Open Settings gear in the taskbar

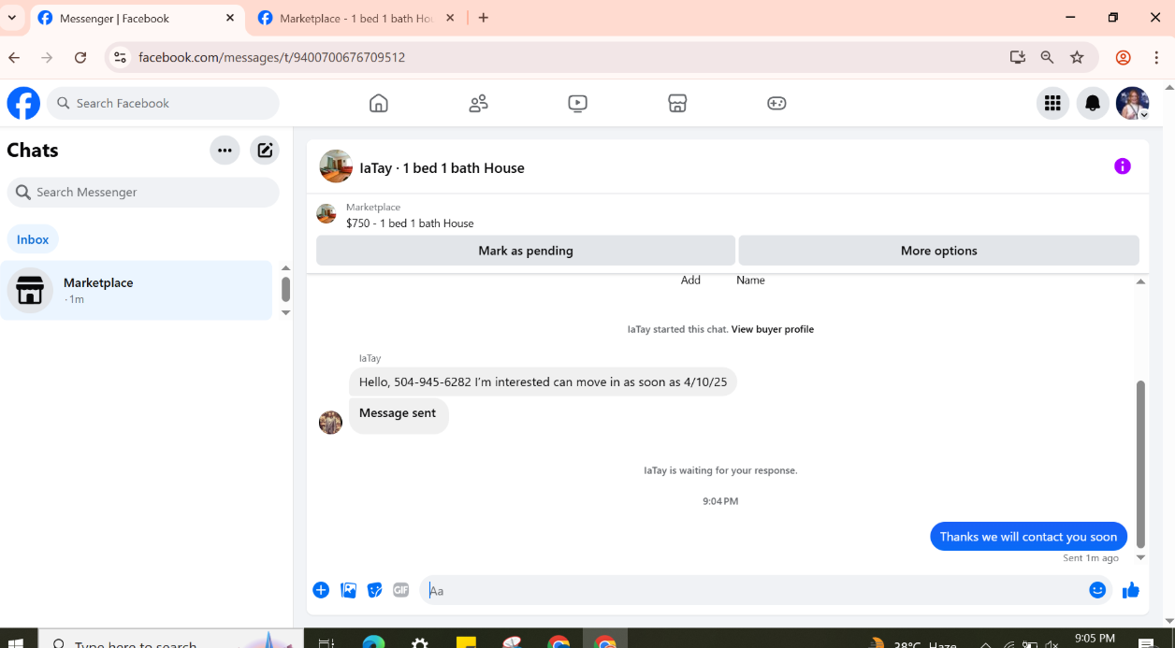(x=420, y=641)
